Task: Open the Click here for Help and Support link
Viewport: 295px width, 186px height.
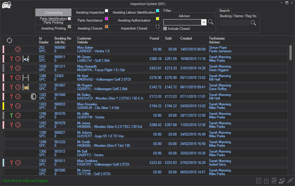Action: click(x=25, y=181)
